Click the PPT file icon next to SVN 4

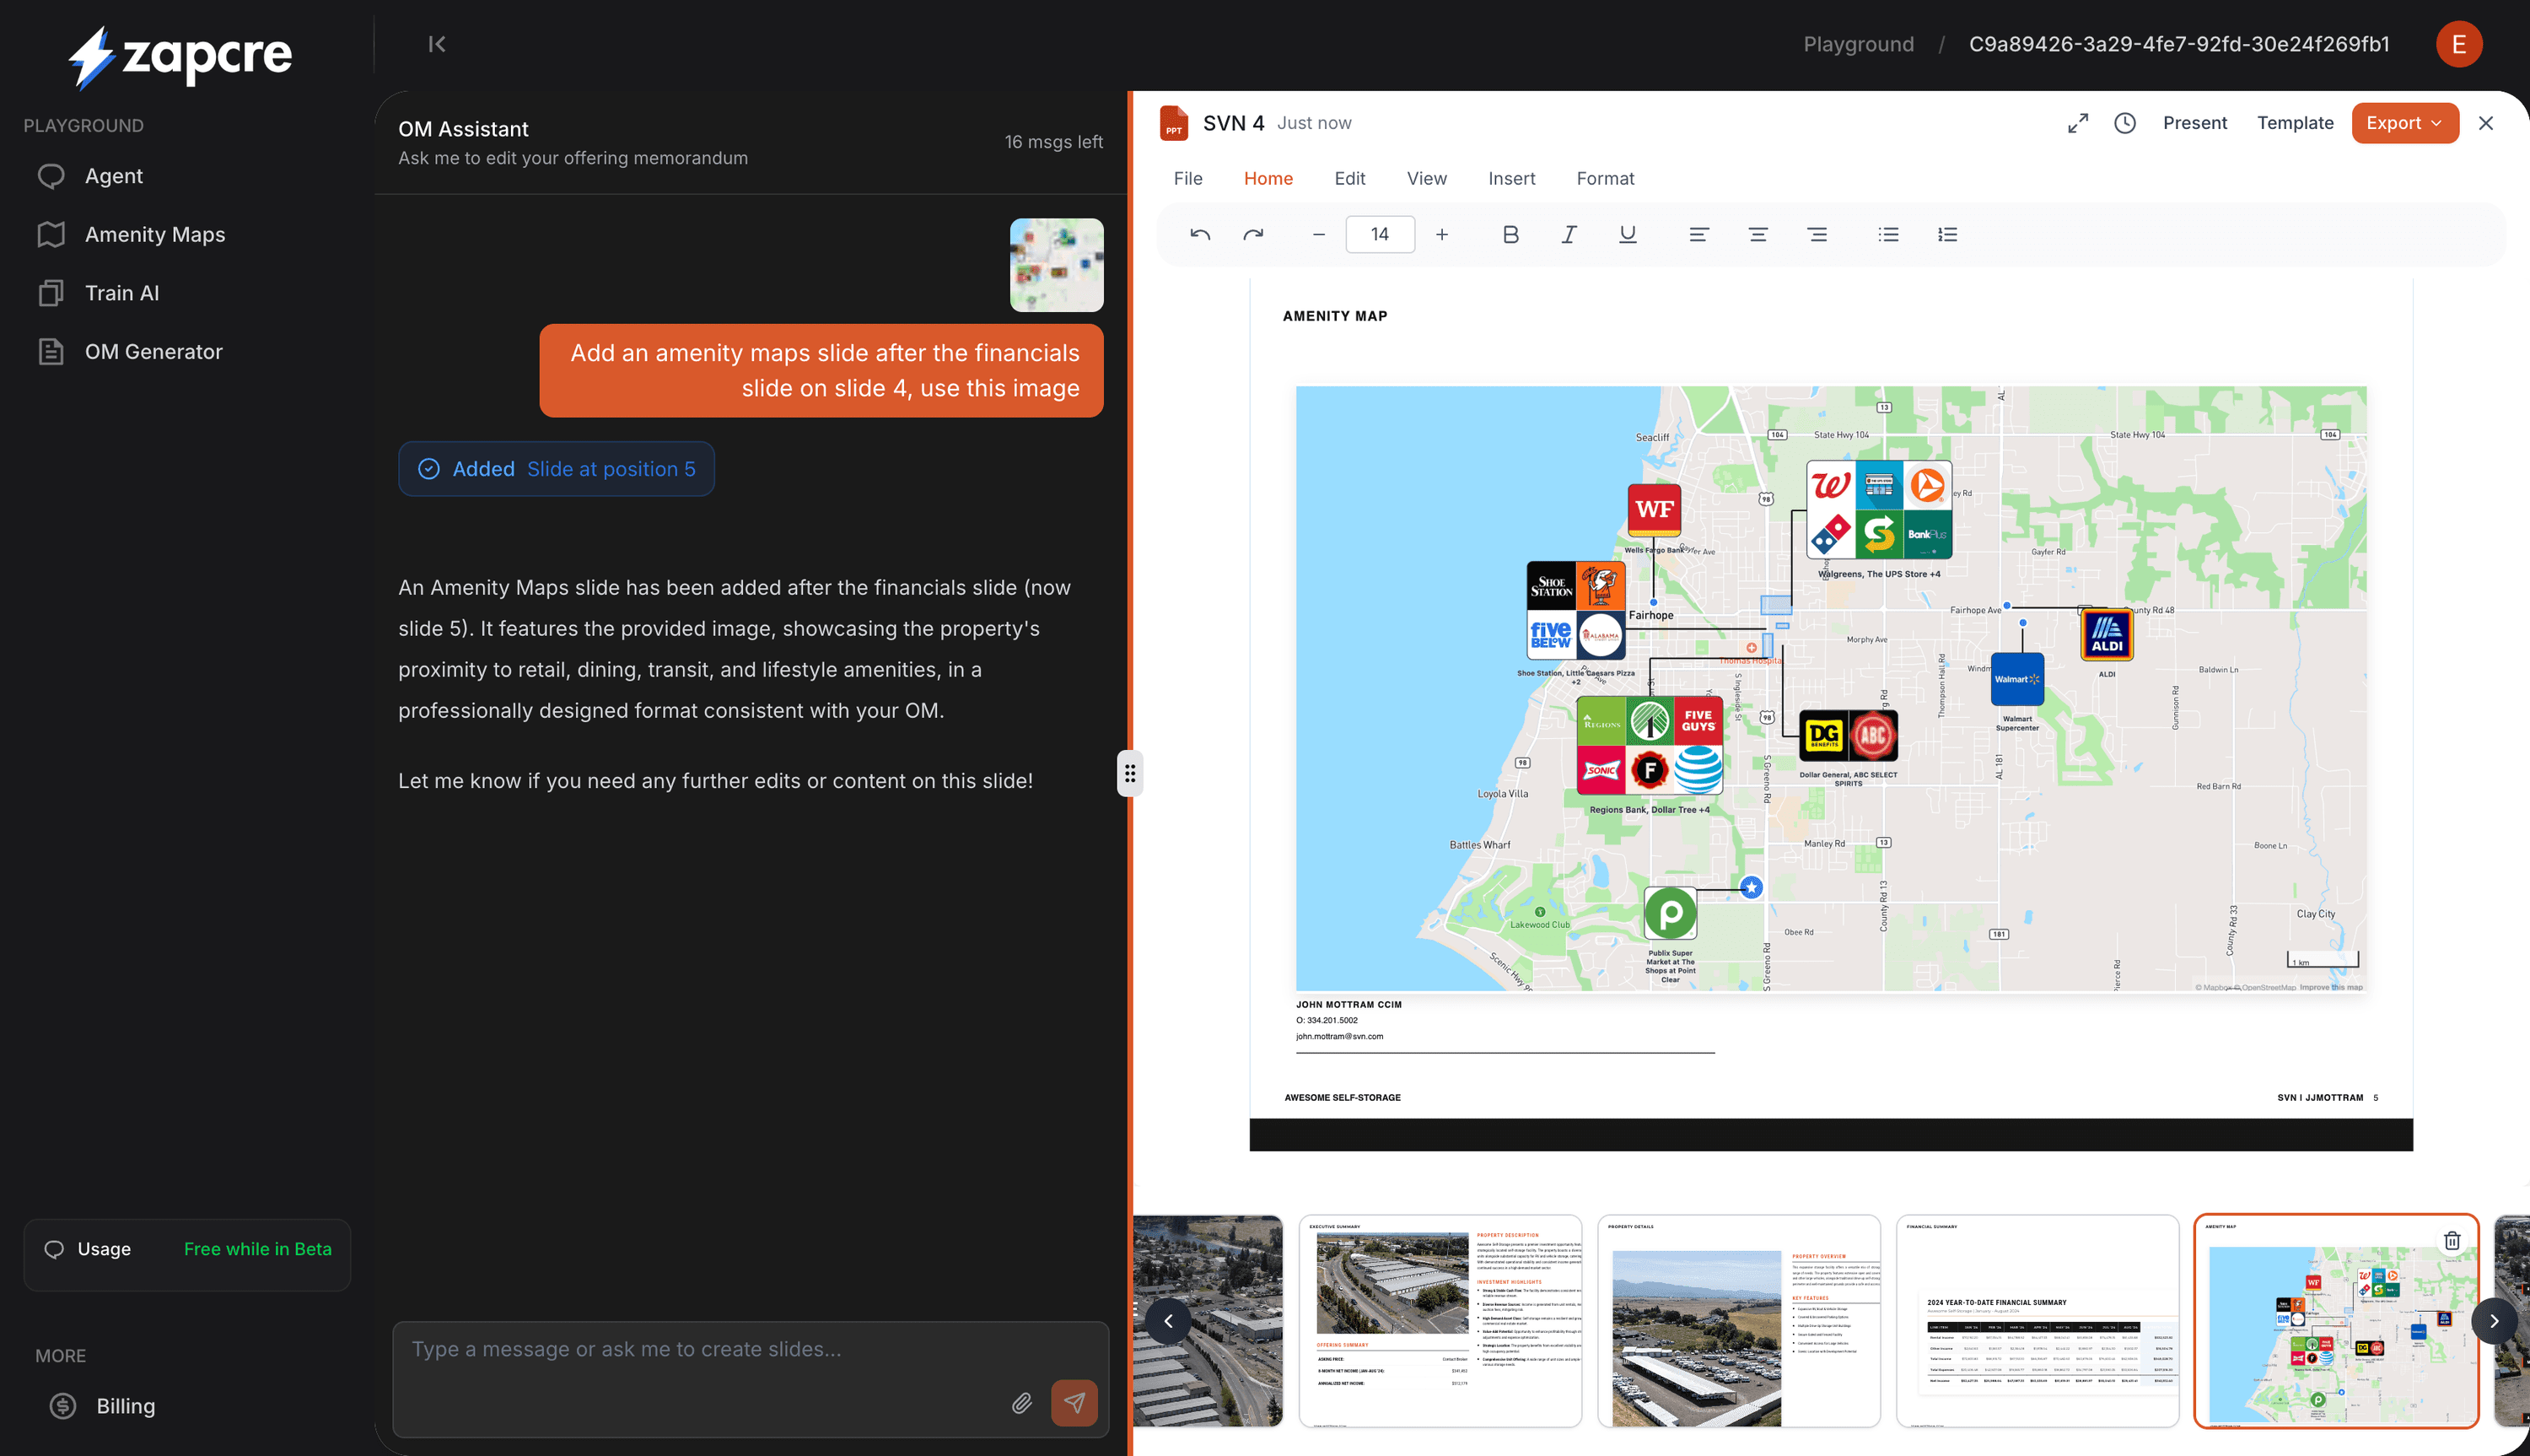point(1175,123)
